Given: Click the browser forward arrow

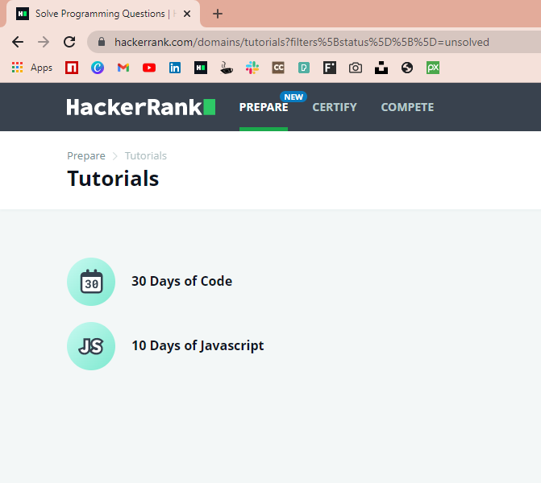Looking at the screenshot, I should click(44, 42).
